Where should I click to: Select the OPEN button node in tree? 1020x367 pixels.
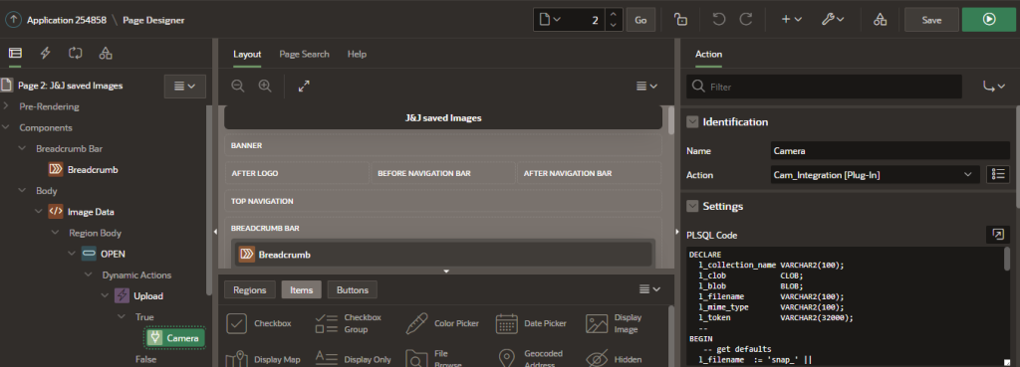point(113,254)
